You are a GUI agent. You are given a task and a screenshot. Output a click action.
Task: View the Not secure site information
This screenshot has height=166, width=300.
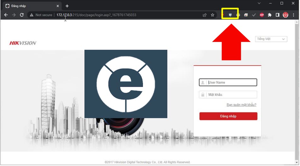click(41, 15)
